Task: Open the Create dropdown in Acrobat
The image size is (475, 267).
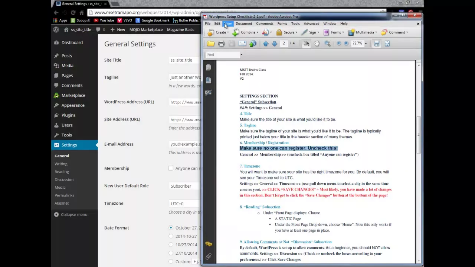Action: pyautogui.click(x=218, y=33)
